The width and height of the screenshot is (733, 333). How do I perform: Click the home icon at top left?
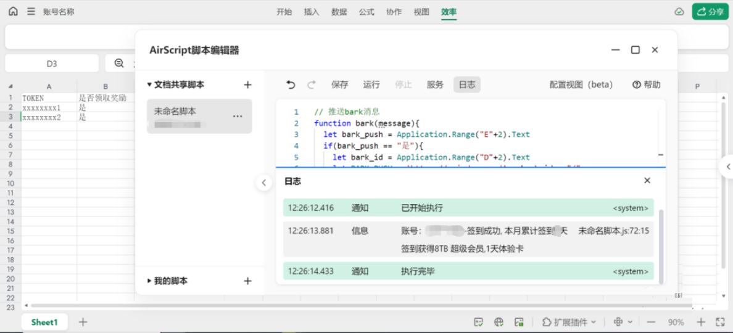tap(13, 12)
